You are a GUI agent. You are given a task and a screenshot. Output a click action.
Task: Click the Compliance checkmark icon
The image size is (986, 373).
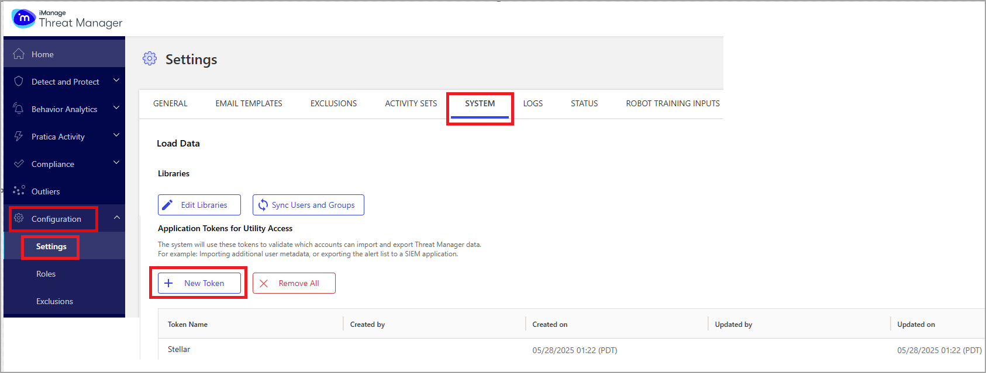pos(19,164)
